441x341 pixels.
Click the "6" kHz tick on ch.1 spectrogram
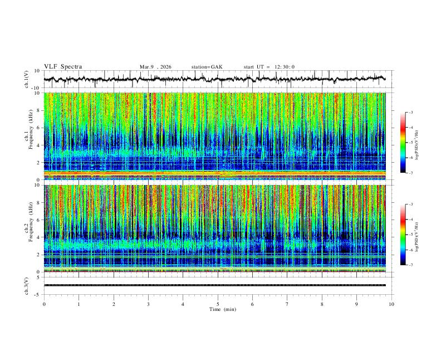click(x=38, y=128)
